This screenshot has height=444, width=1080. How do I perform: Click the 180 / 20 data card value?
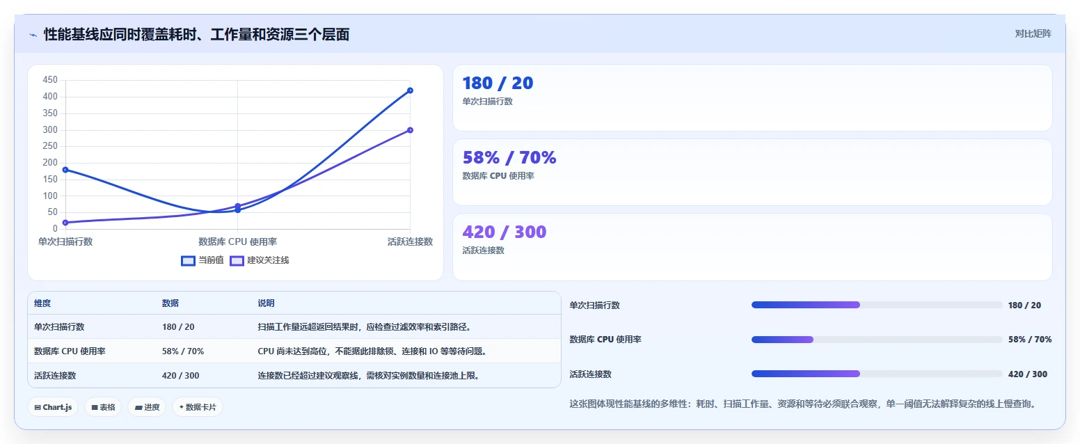pyautogui.click(x=498, y=84)
